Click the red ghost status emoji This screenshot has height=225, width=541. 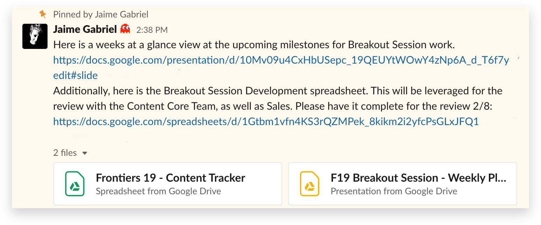tap(125, 29)
